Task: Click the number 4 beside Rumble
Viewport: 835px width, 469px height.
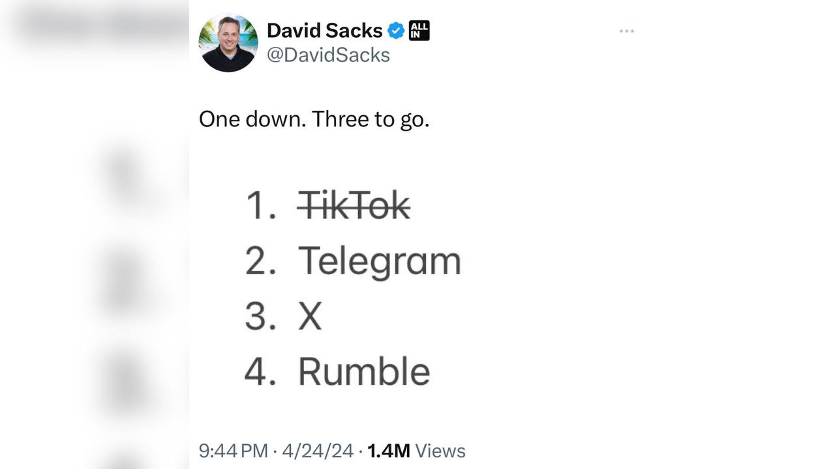Action: tap(260, 372)
